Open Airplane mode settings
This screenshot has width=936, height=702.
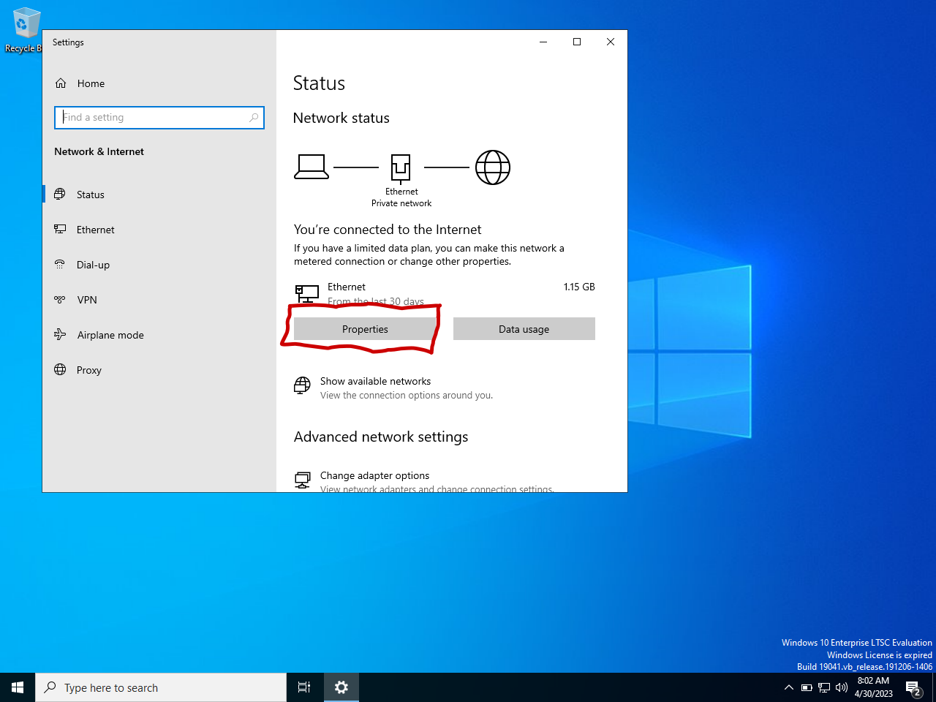coord(110,335)
